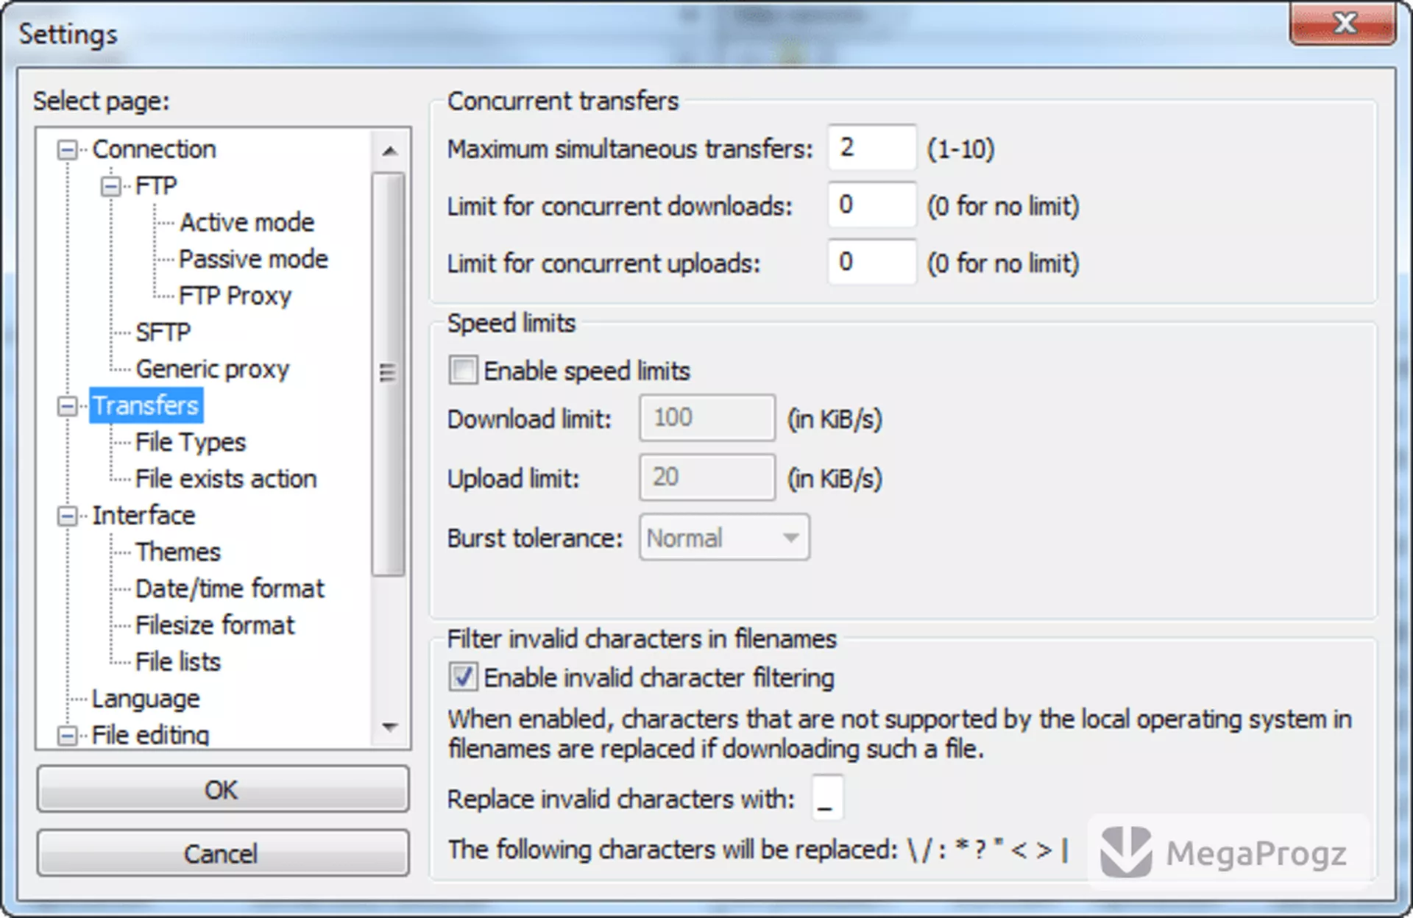Screen dimensions: 1413x918
Task: Open the Language page
Action: tap(146, 699)
